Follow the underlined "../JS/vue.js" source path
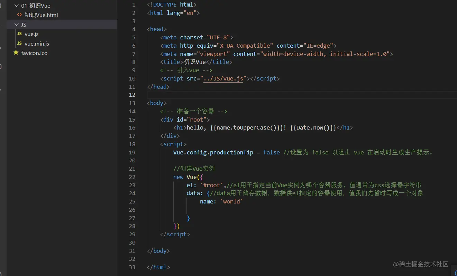This screenshot has height=276, width=457. point(223,79)
